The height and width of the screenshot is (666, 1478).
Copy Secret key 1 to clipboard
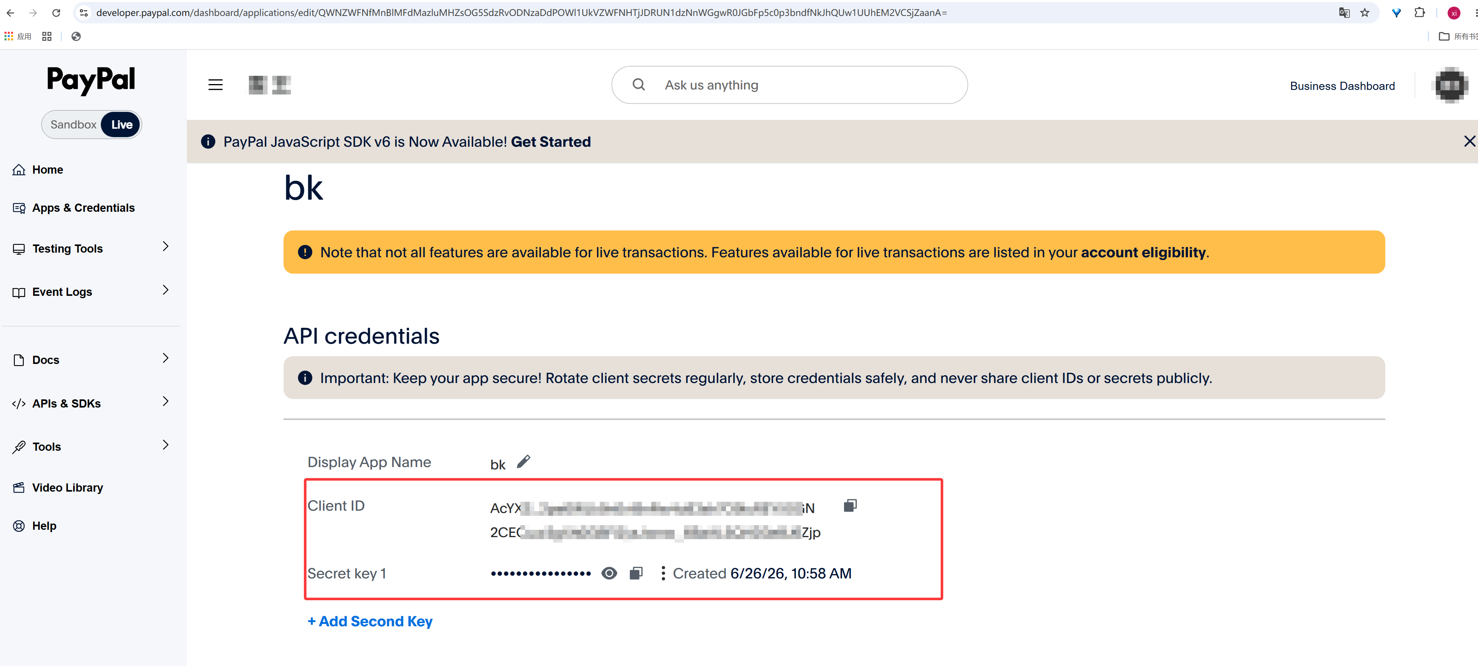(x=636, y=573)
